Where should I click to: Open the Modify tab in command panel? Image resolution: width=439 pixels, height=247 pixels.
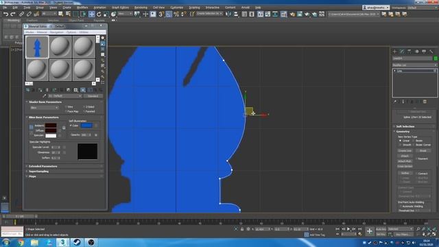point(402,51)
